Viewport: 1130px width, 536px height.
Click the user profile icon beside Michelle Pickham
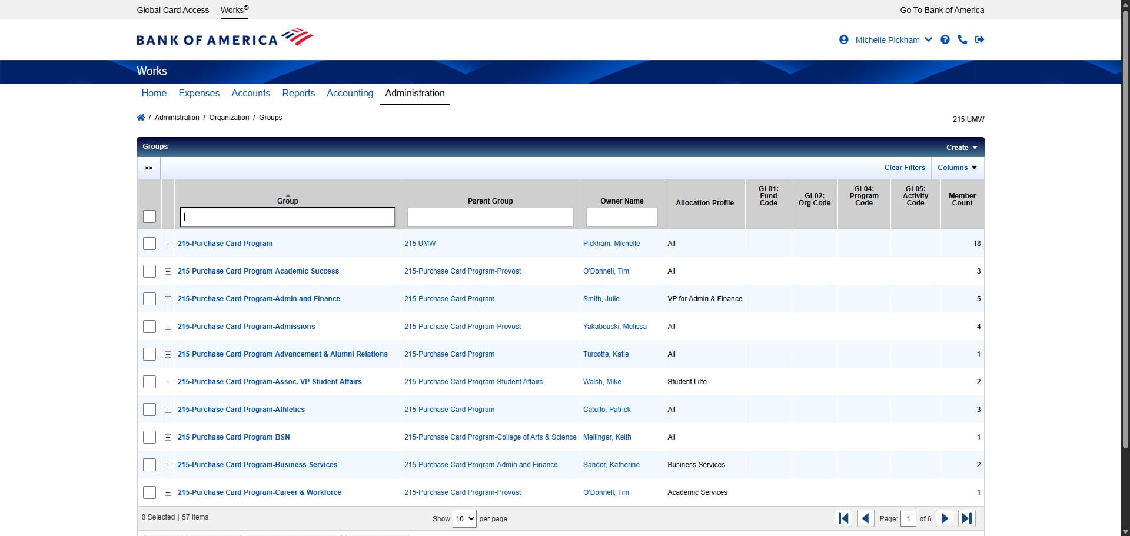(x=843, y=39)
